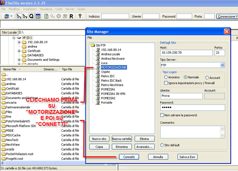Open the Site Manager toolbar icon

pos(7,16)
